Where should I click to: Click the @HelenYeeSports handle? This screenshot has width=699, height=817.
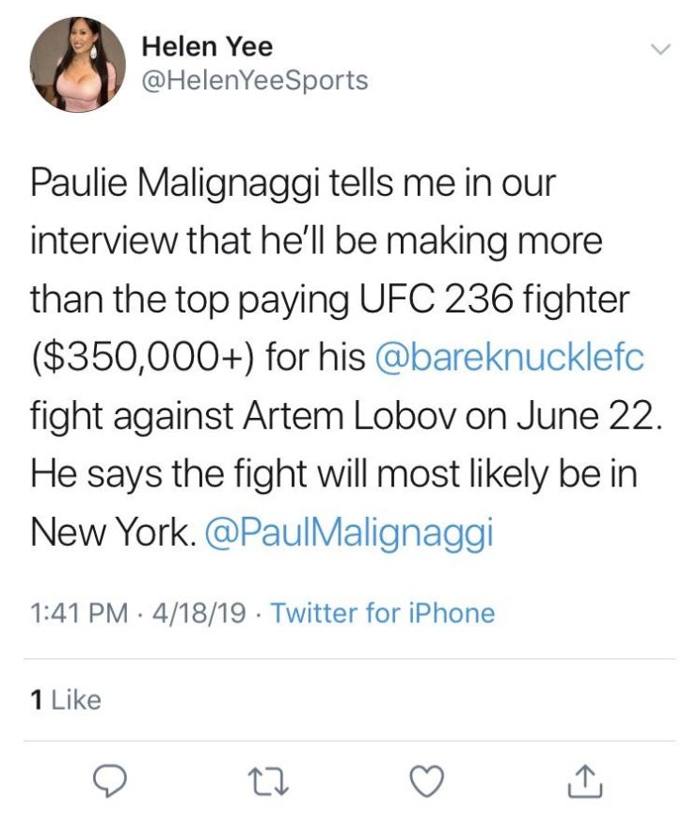coord(255,81)
